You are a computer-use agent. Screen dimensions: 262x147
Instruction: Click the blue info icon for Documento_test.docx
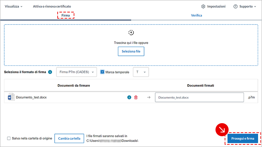click(x=129, y=97)
